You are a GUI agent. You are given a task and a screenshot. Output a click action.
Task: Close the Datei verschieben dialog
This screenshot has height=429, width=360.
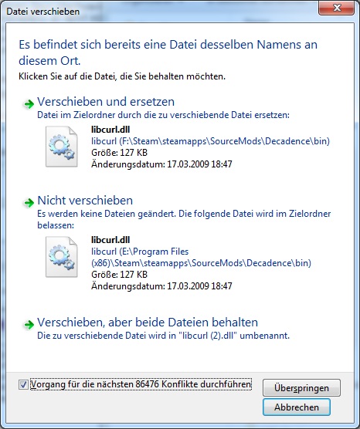337,8
